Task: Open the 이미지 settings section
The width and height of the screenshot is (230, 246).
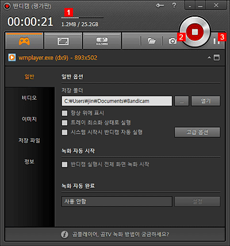Action: (29, 119)
